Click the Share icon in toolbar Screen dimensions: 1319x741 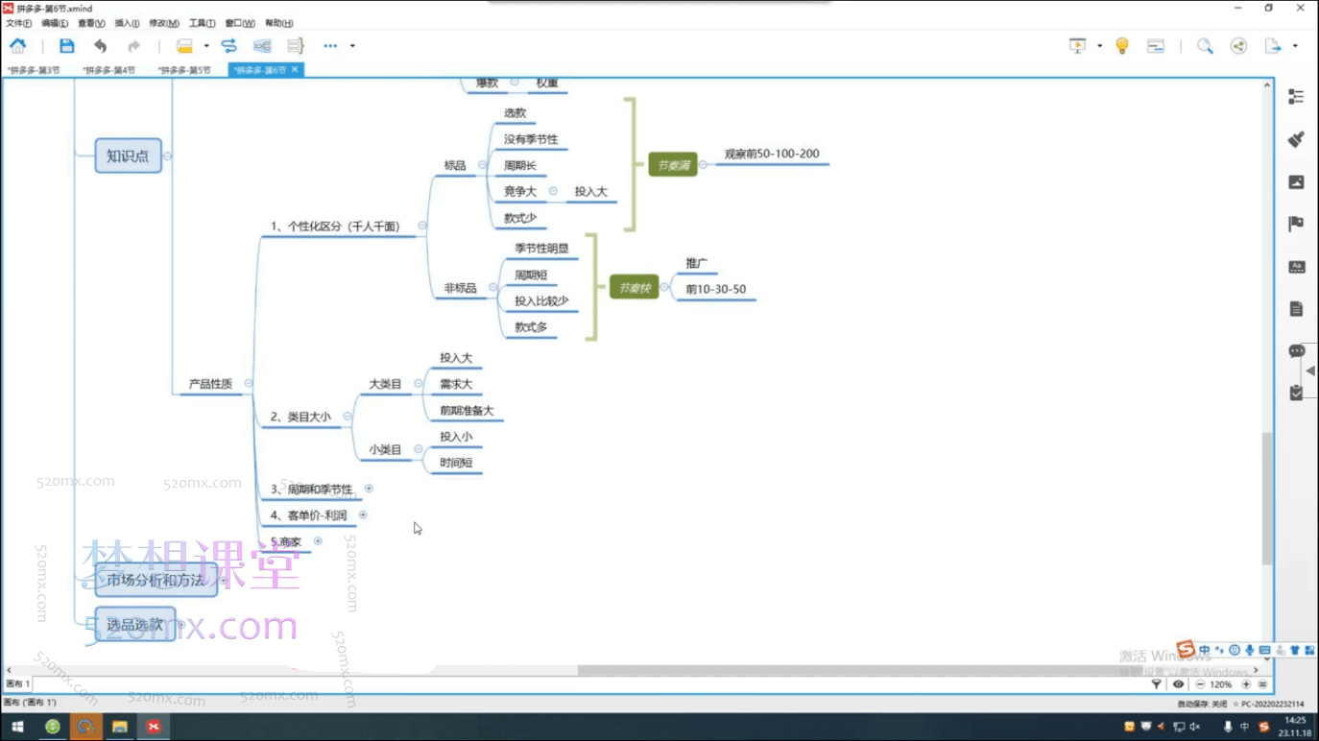tap(1238, 46)
